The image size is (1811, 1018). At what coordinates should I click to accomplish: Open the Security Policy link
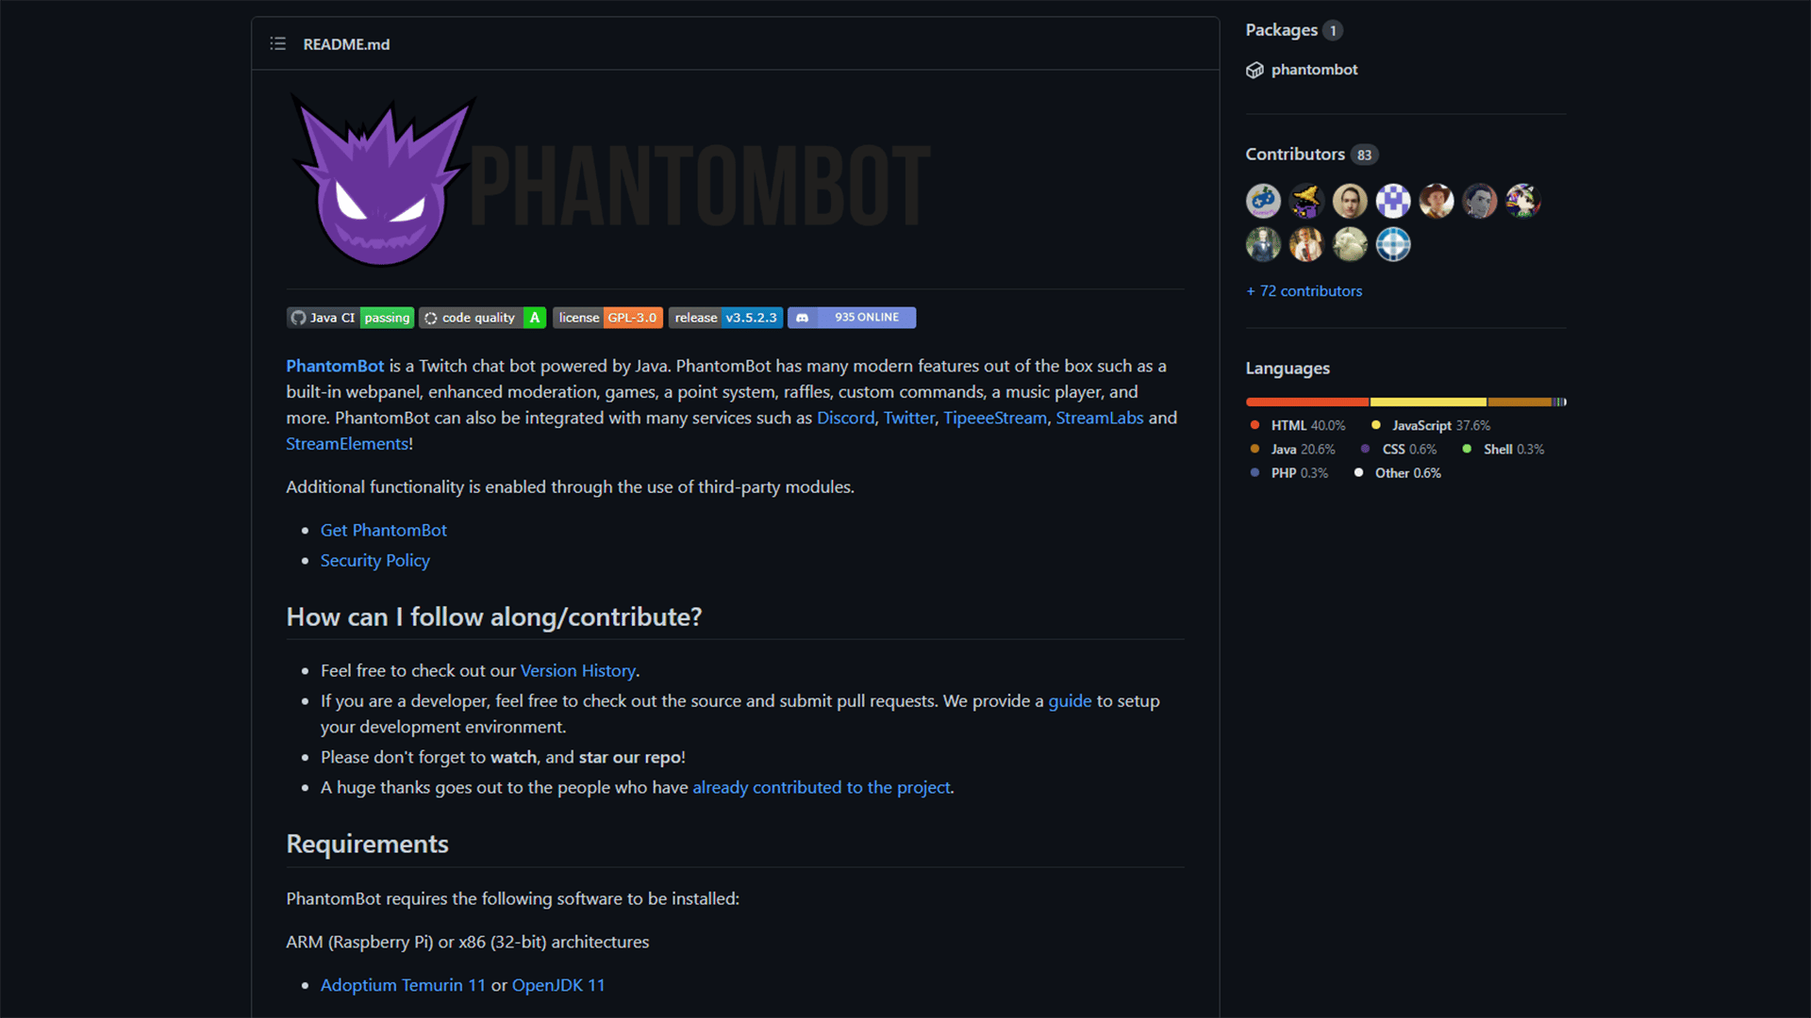pos(375,561)
